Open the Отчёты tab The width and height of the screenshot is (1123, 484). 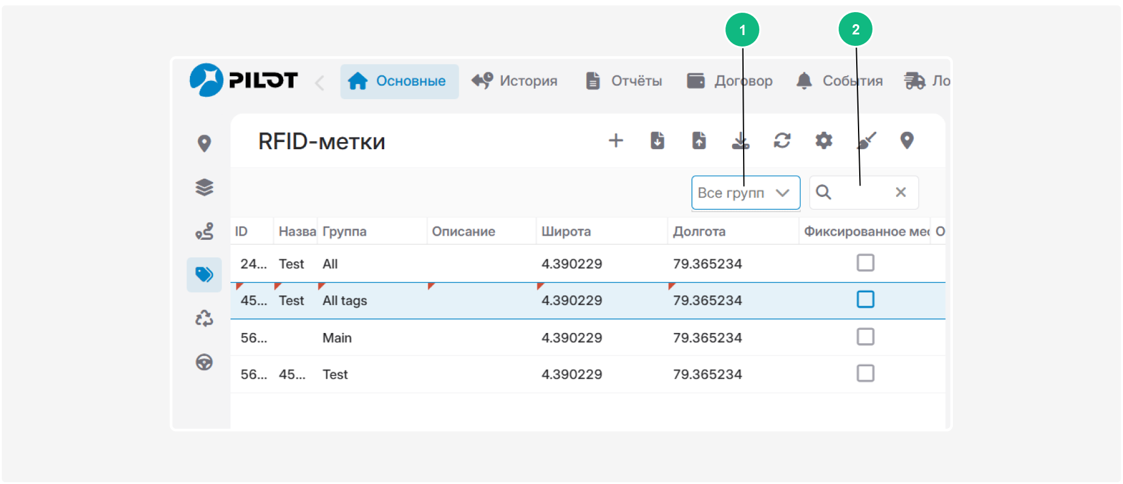624,81
